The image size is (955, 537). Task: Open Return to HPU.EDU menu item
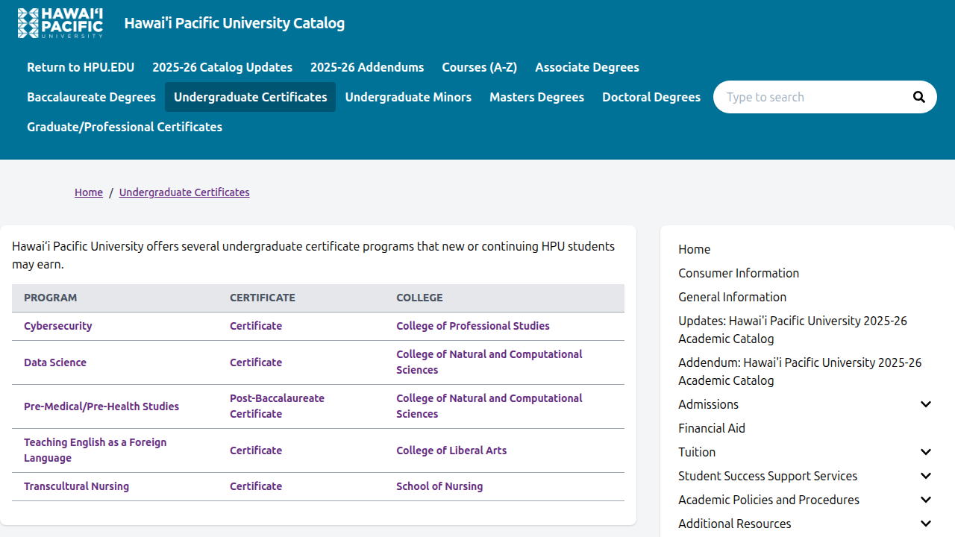point(81,67)
